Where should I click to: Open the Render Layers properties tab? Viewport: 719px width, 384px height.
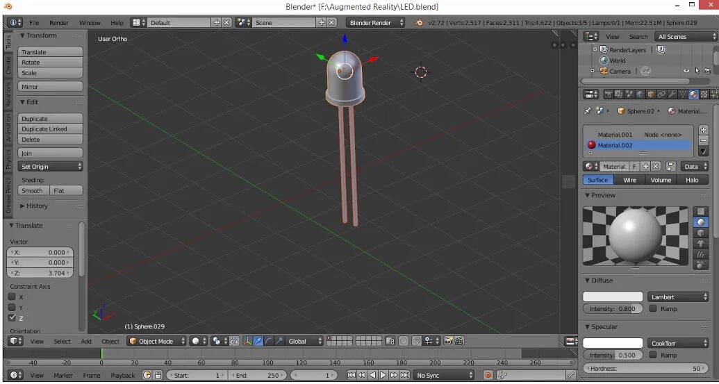(619, 94)
